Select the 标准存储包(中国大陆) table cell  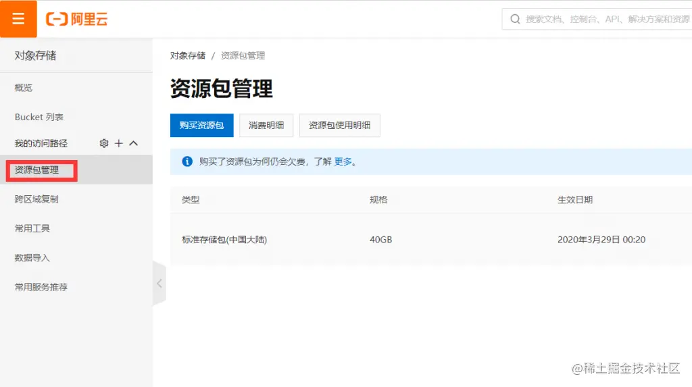pyautogui.click(x=224, y=240)
